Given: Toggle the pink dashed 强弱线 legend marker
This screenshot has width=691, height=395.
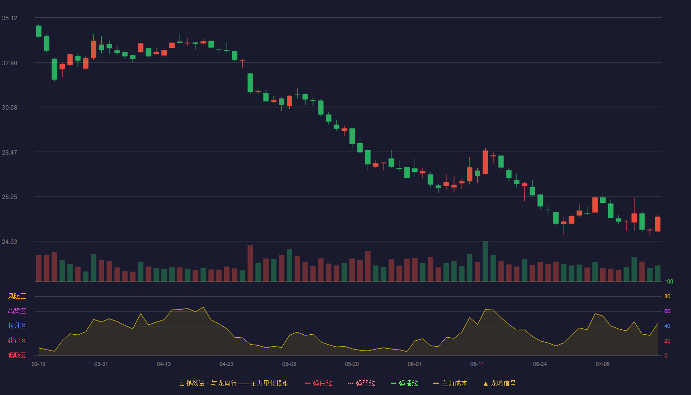Looking at the screenshot, I should [x=351, y=383].
